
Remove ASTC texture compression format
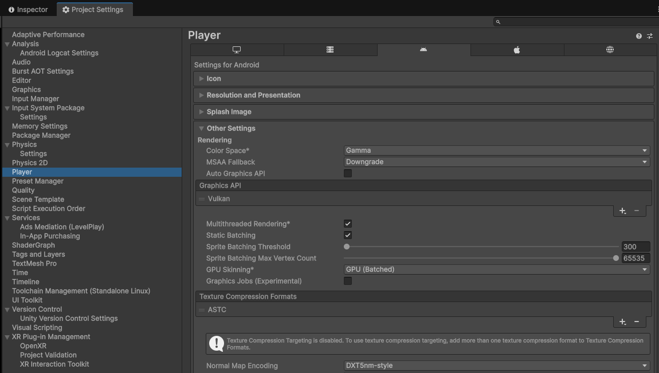point(637,322)
